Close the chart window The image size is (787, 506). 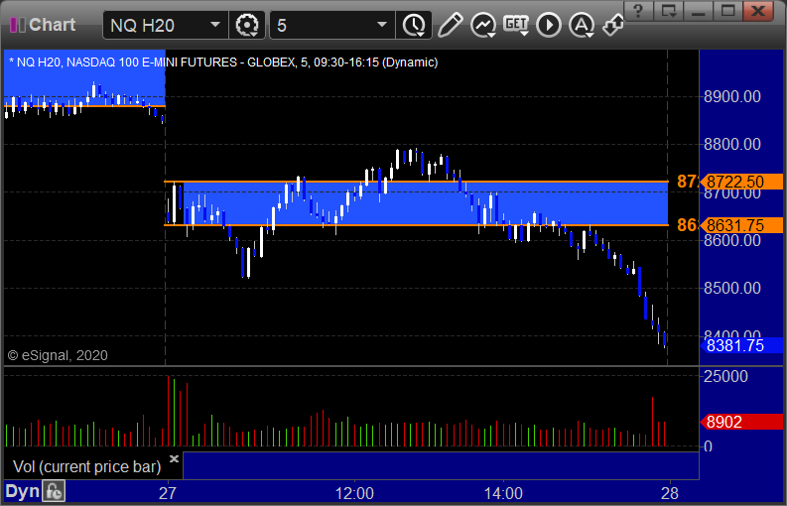click(758, 11)
